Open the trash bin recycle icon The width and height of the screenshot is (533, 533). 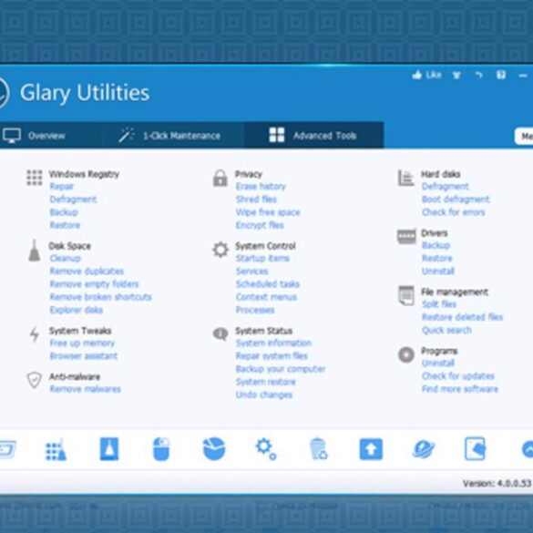tap(319, 449)
